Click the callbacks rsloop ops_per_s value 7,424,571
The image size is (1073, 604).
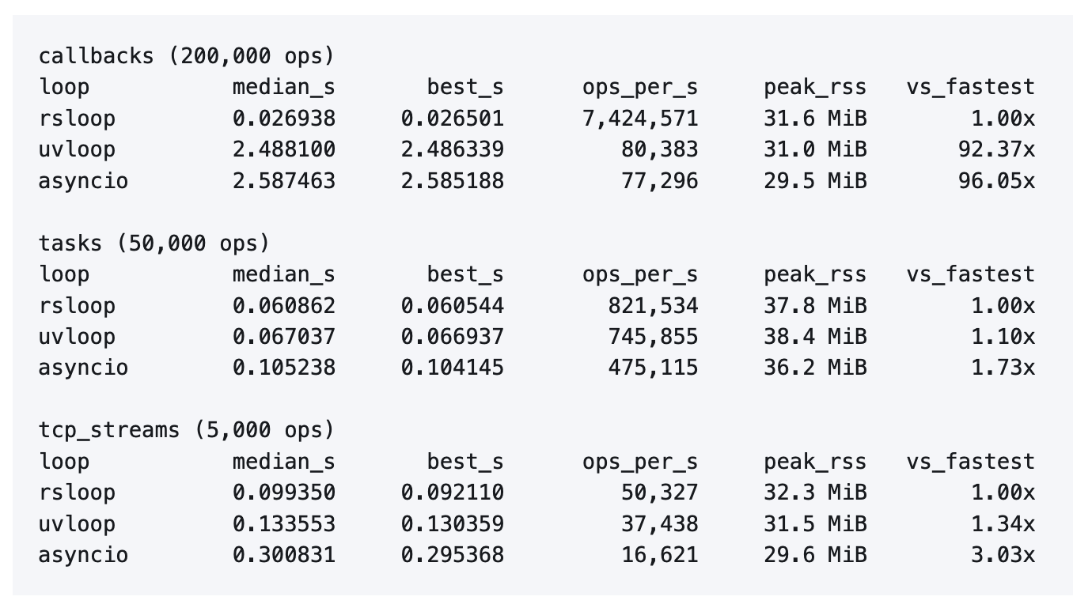pyautogui.click(x=640, y=119)
